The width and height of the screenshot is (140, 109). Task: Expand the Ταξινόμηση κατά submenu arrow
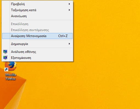(69, 10)
